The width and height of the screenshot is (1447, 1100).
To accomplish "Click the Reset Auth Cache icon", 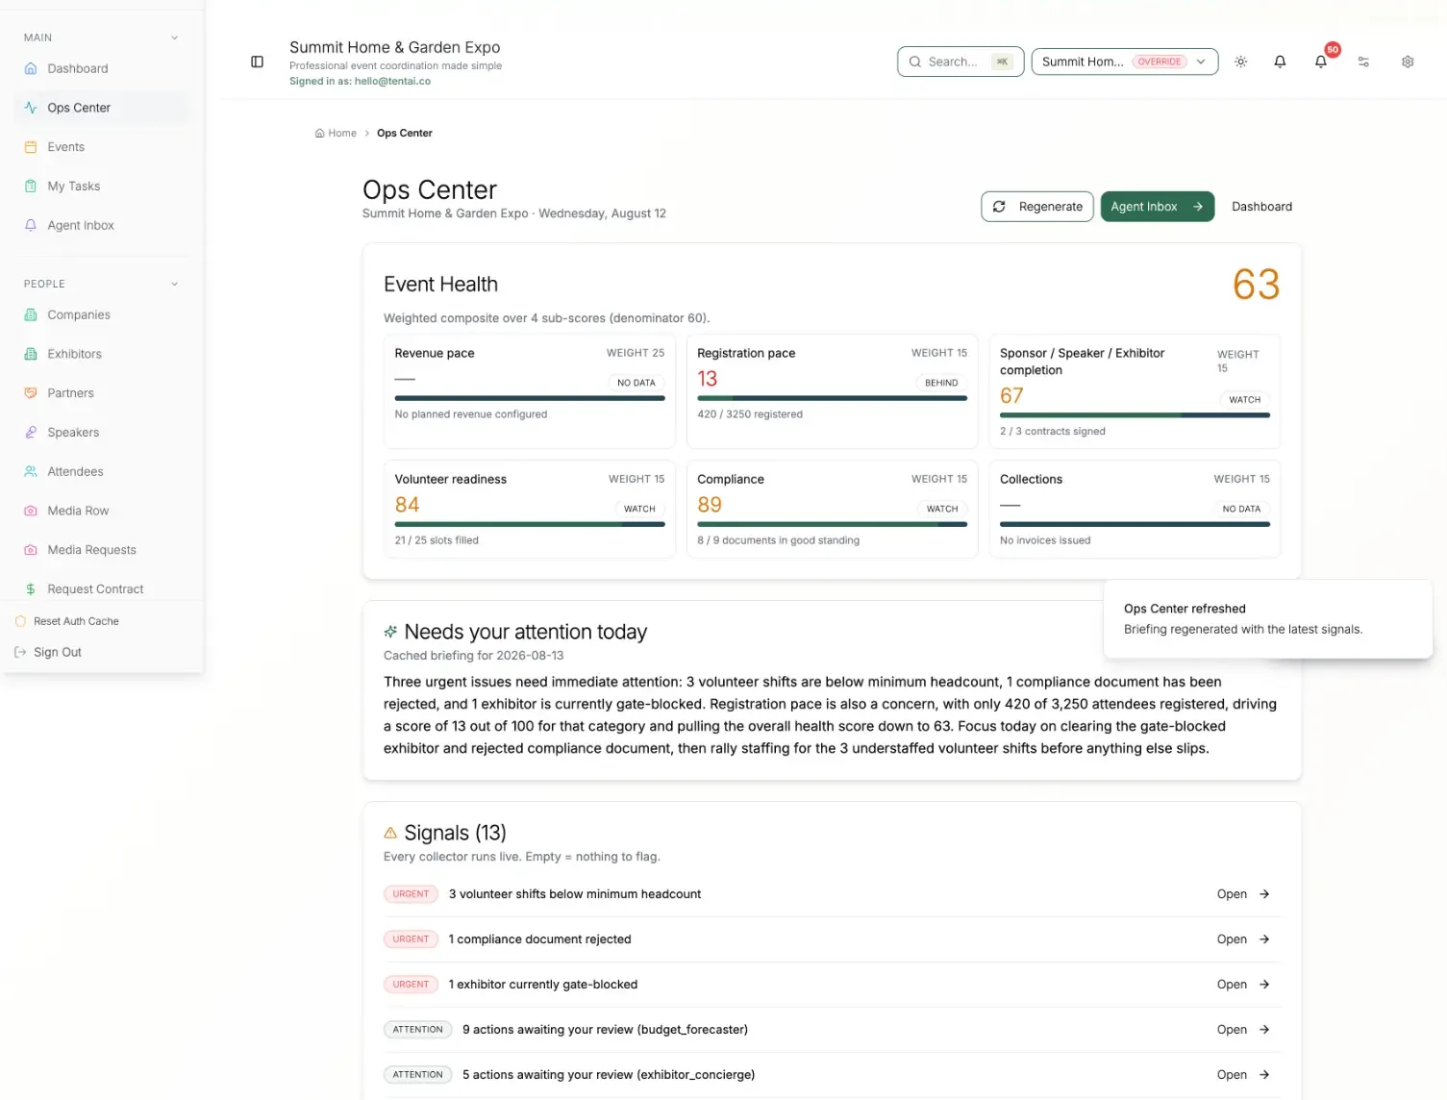I will click(x=20, y=621).
